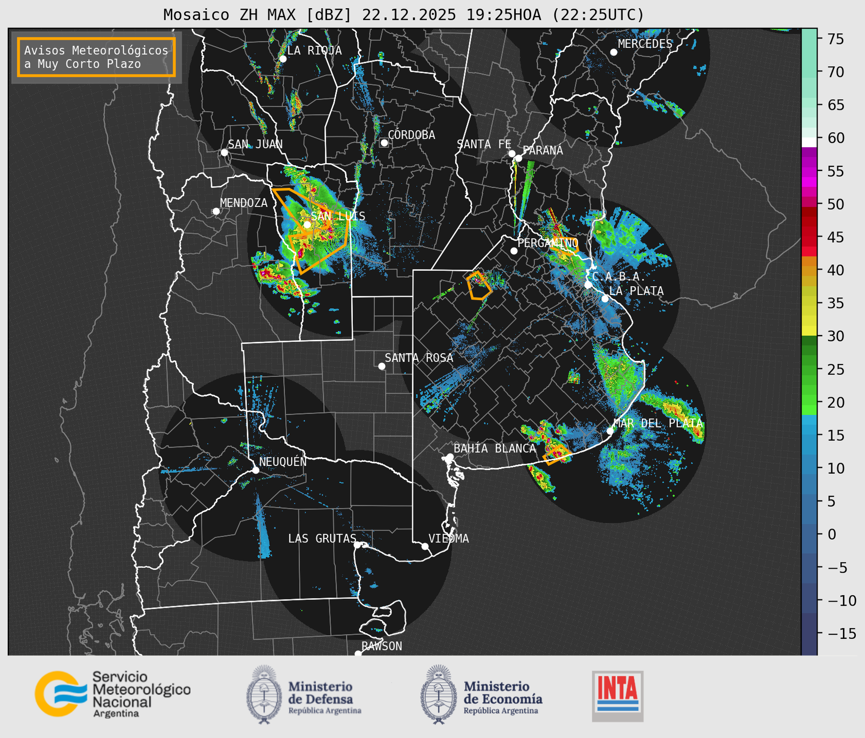Select the MERCEDES city label
The height and width of the screenshot is (738, 865).
coord(645,44)
